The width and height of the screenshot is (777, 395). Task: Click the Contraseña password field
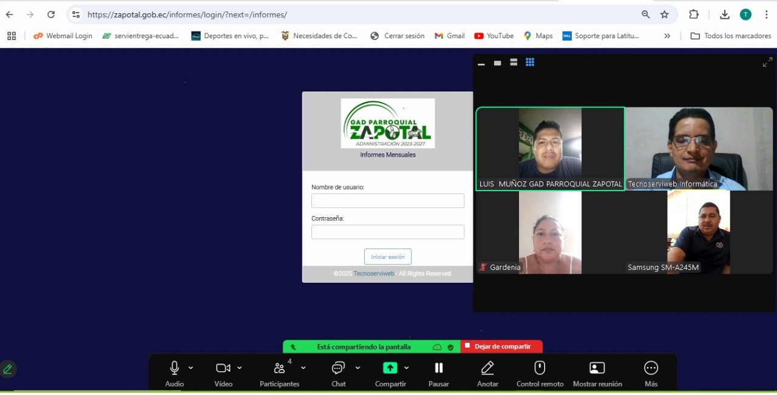387,232
